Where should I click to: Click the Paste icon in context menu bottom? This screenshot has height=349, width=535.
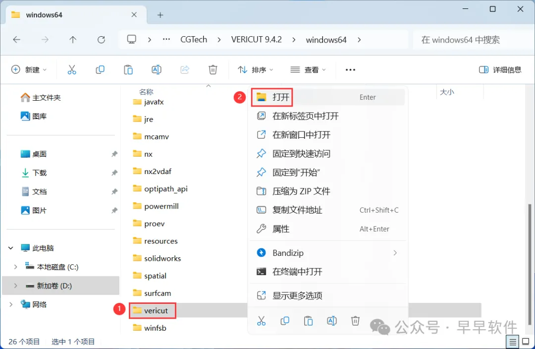[308, 321]
